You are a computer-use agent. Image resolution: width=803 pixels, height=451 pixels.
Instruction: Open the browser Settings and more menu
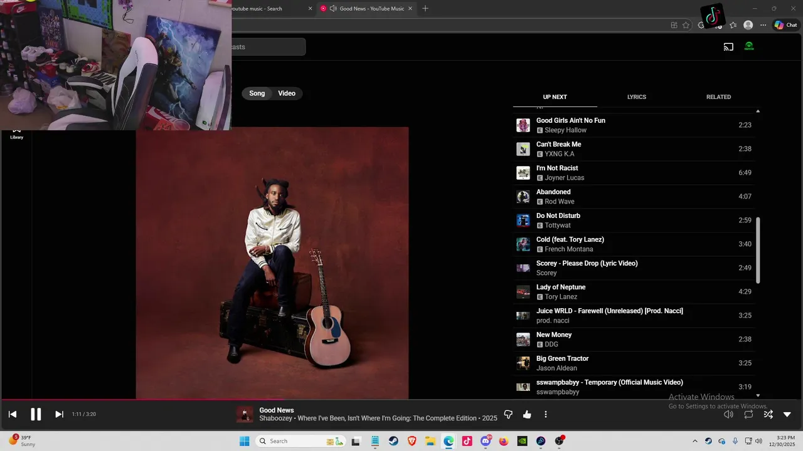click(x=763, y=25)
